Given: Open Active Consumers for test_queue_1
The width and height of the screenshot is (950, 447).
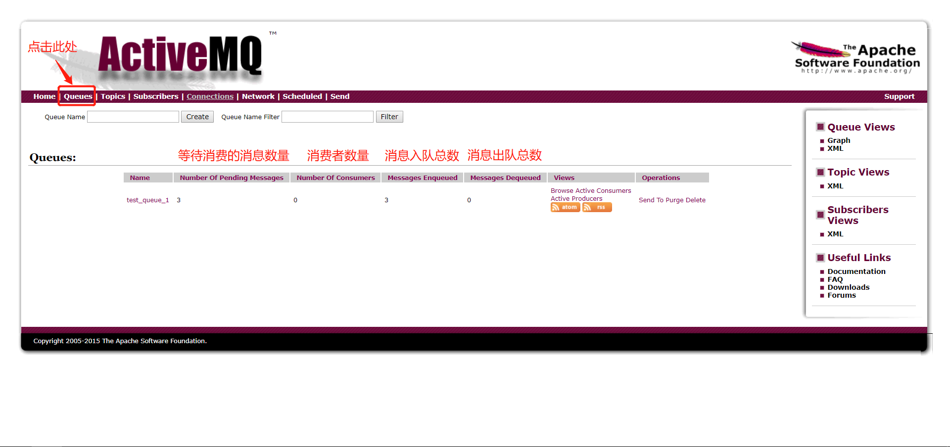Looking at the screenshot, I should coord(603,190).
